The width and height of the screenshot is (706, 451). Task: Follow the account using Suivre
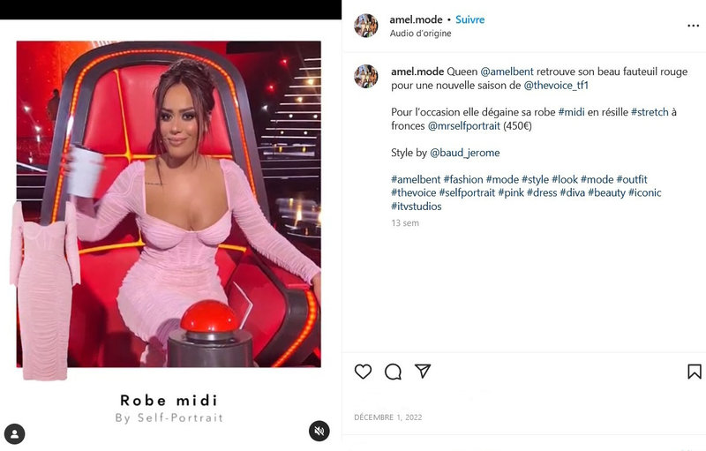coord(470,19)
